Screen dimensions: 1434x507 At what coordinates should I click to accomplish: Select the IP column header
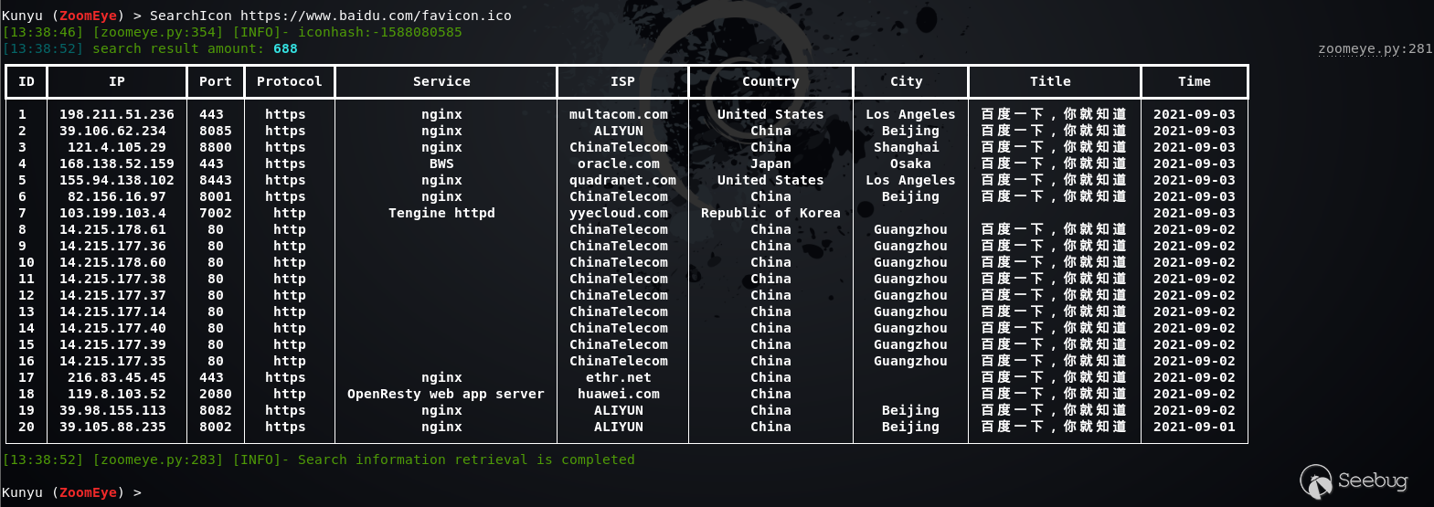pos(117,81)
